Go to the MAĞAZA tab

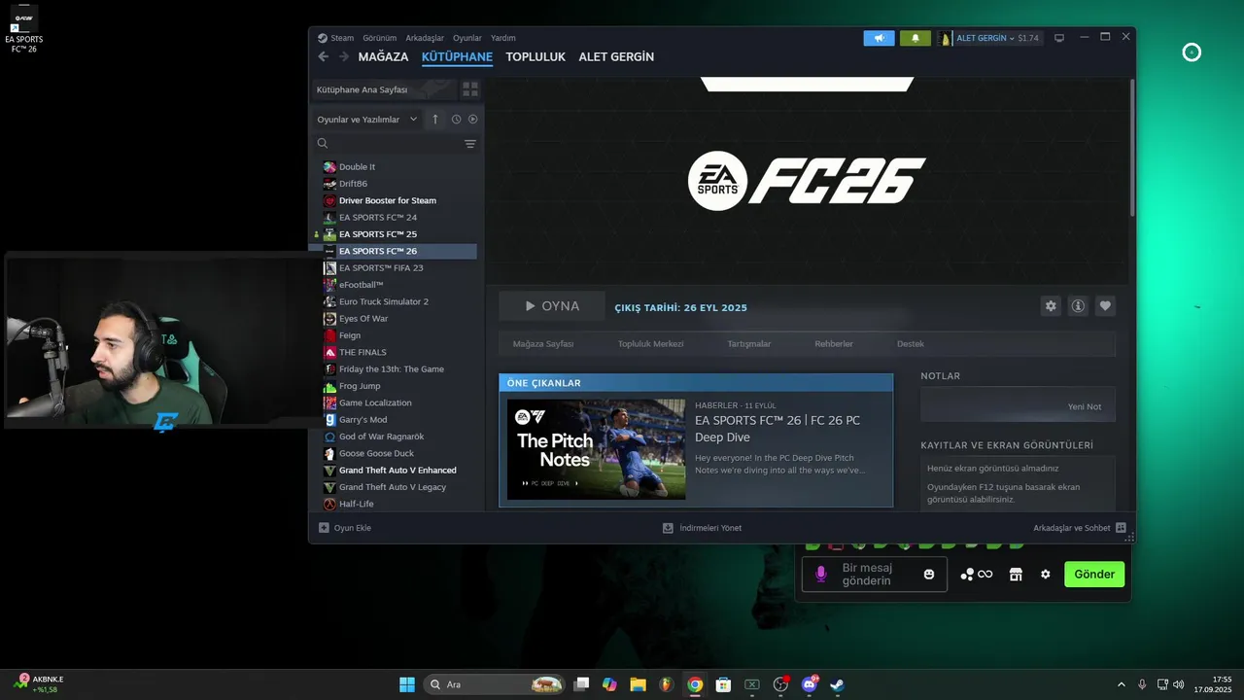click(x=383, y=56)
